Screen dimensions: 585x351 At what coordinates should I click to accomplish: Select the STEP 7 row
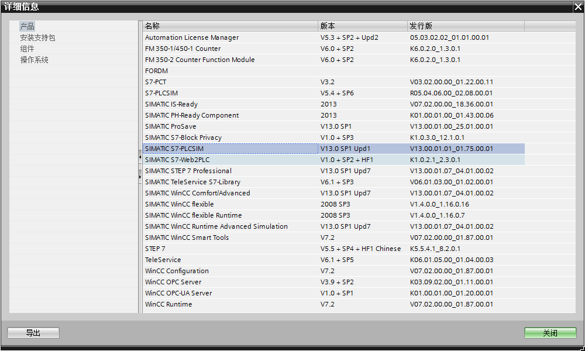point(333,249)
